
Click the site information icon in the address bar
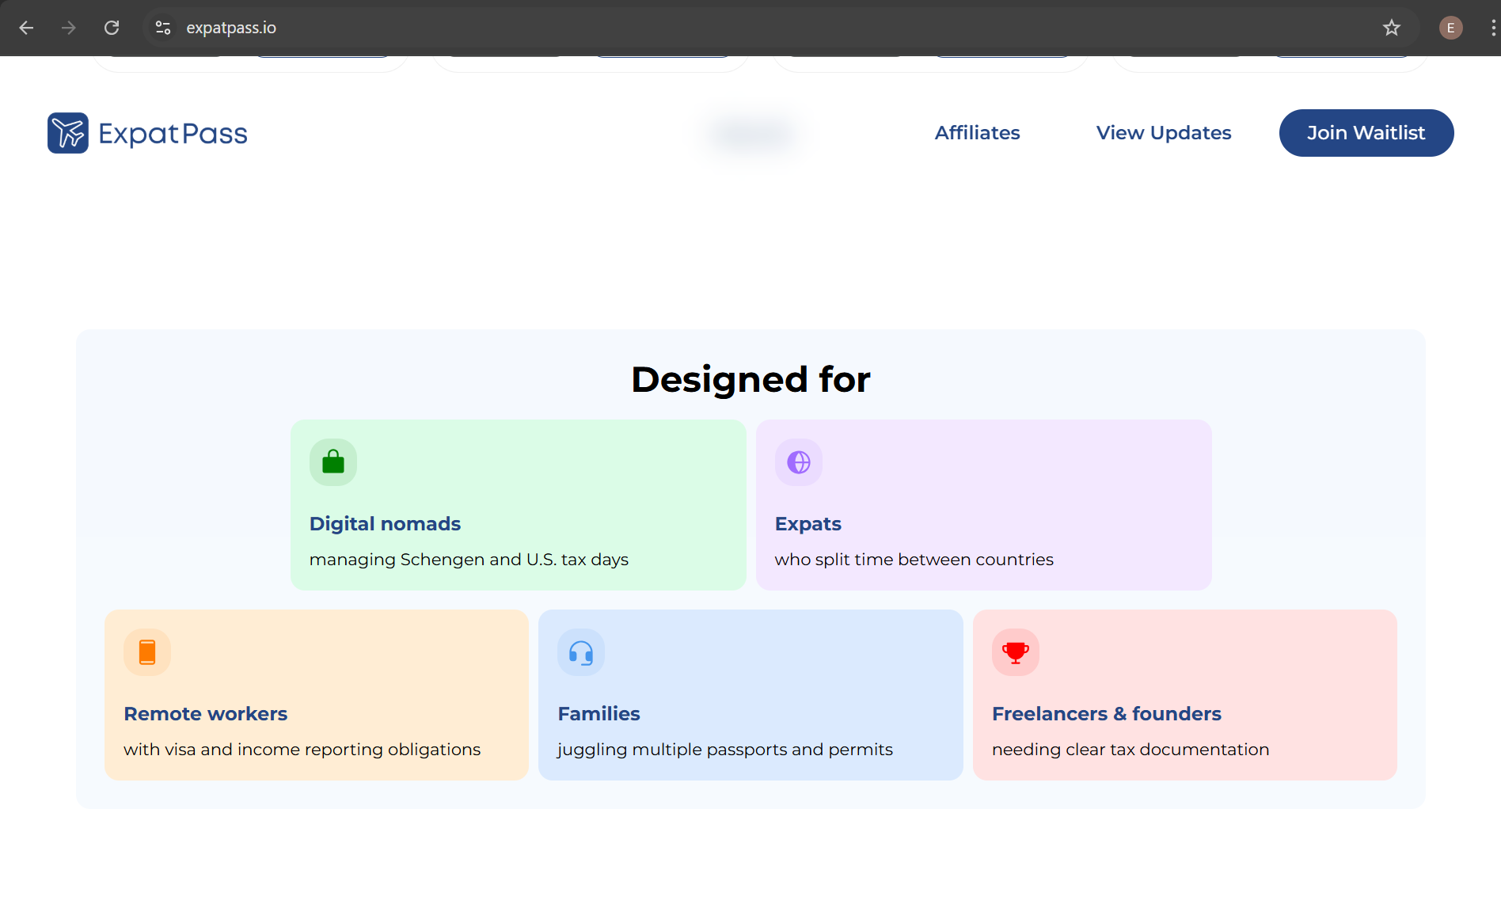(163, 26)
